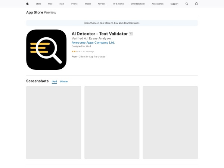This screenshot has width=224, height=168.
Task: Open Awesome Apps Company Ltd. link
Action: pyautogui.click(x=93, y=43)
